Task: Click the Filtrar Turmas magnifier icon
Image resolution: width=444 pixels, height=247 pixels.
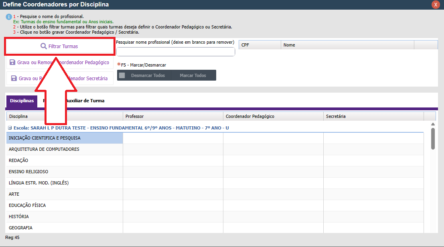Action: click(44, 46)
